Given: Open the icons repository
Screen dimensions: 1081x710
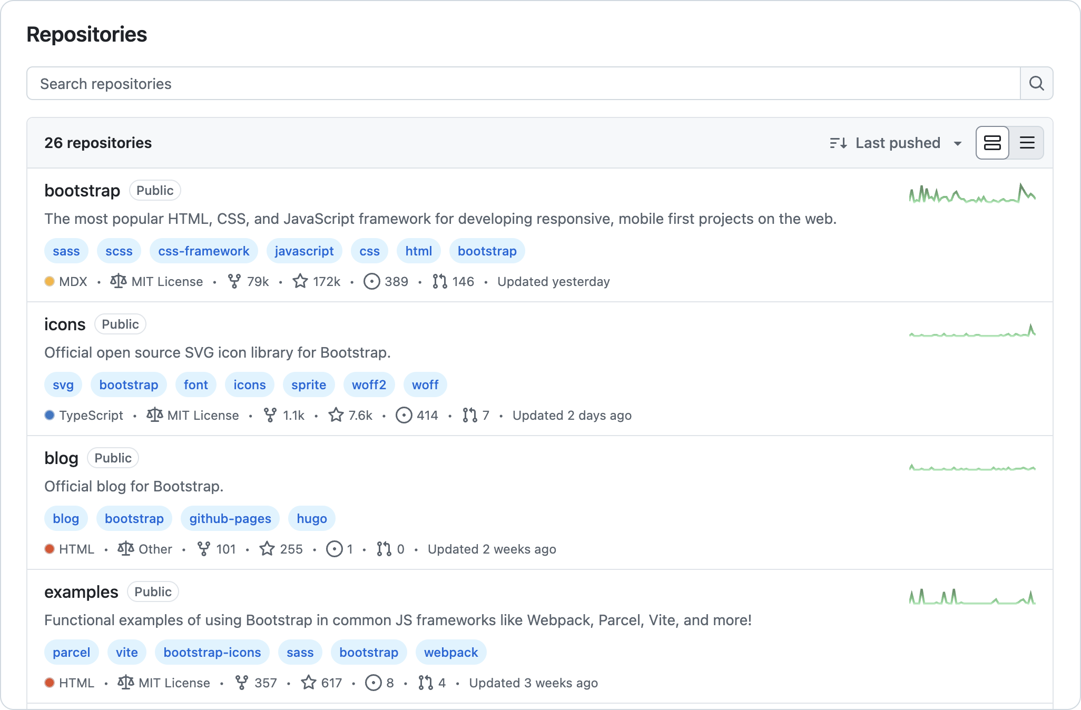Looking at the screenshot, I should click(x=65, y=324).
